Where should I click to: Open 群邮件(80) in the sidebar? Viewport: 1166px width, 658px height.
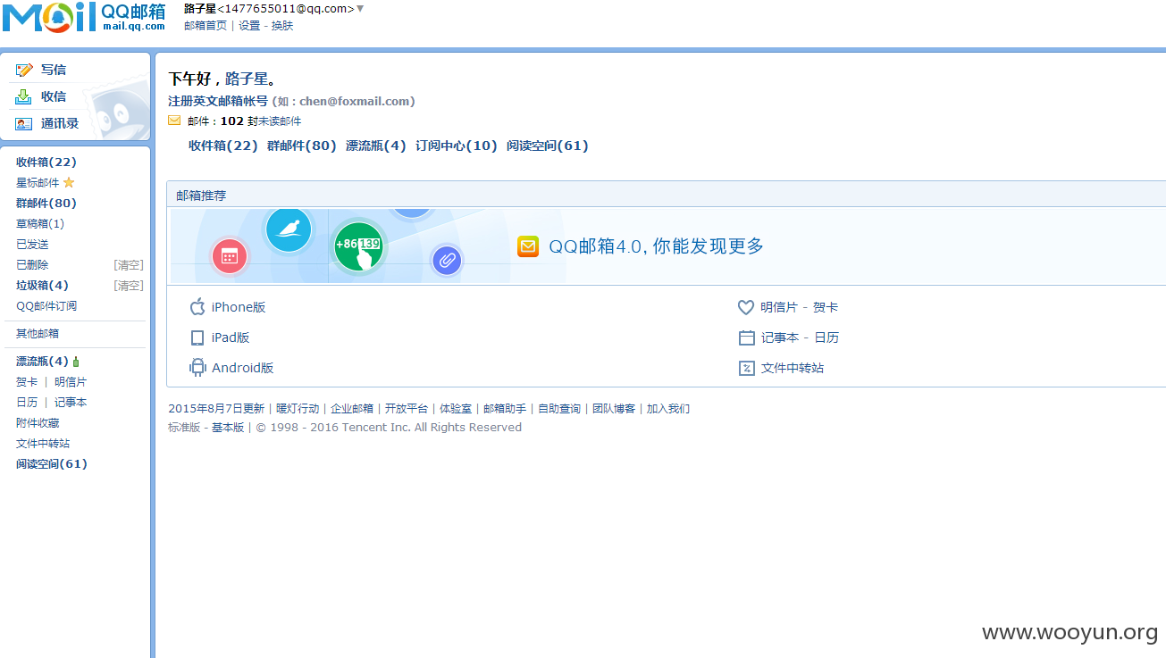[46, 204]
